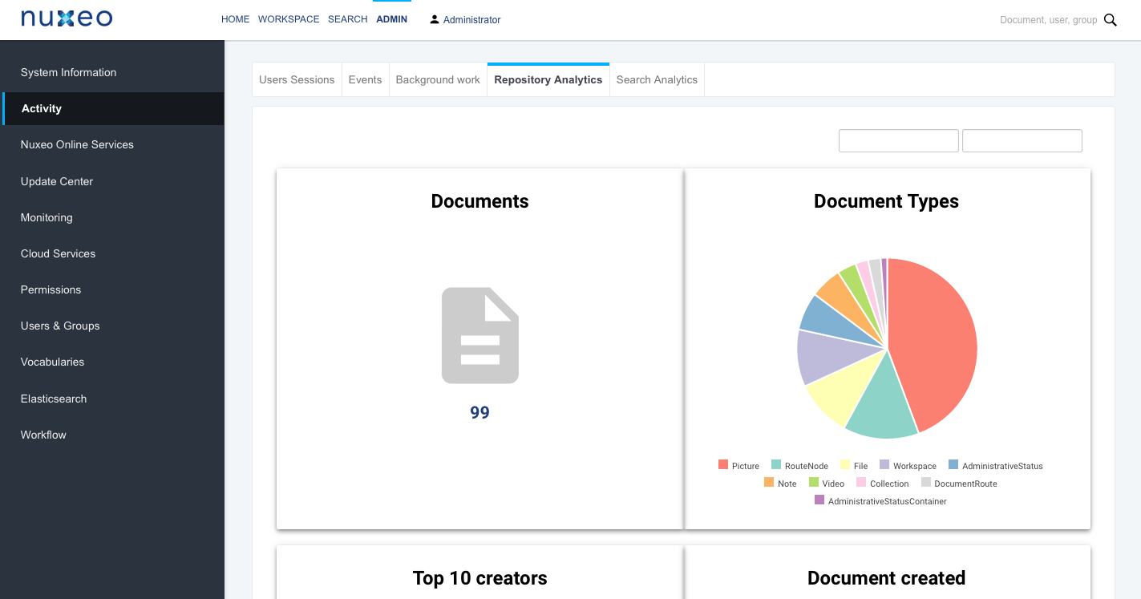Click the RouteNode legend swatch
The width and height of the screenshot is (1141, 599).
point(776,465)
